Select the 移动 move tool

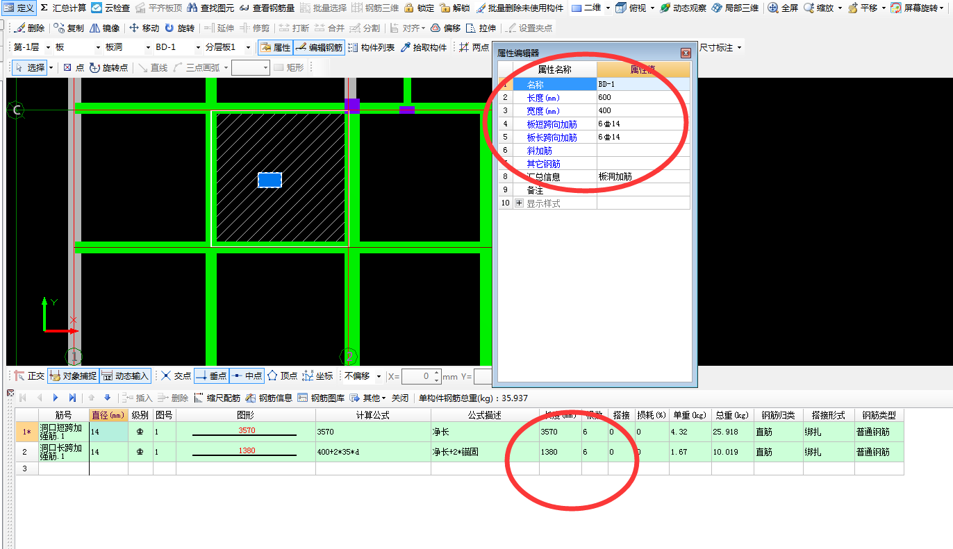pyautogui.click(x=144, y=28)
